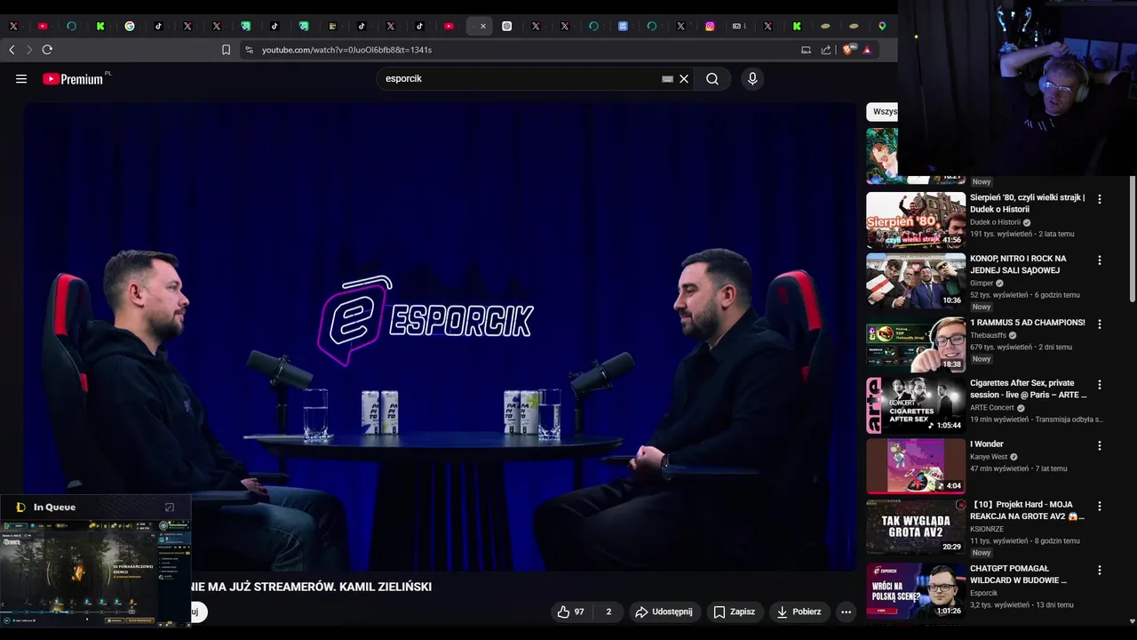Open the on-screen keyboard in search box

point(667,79)
